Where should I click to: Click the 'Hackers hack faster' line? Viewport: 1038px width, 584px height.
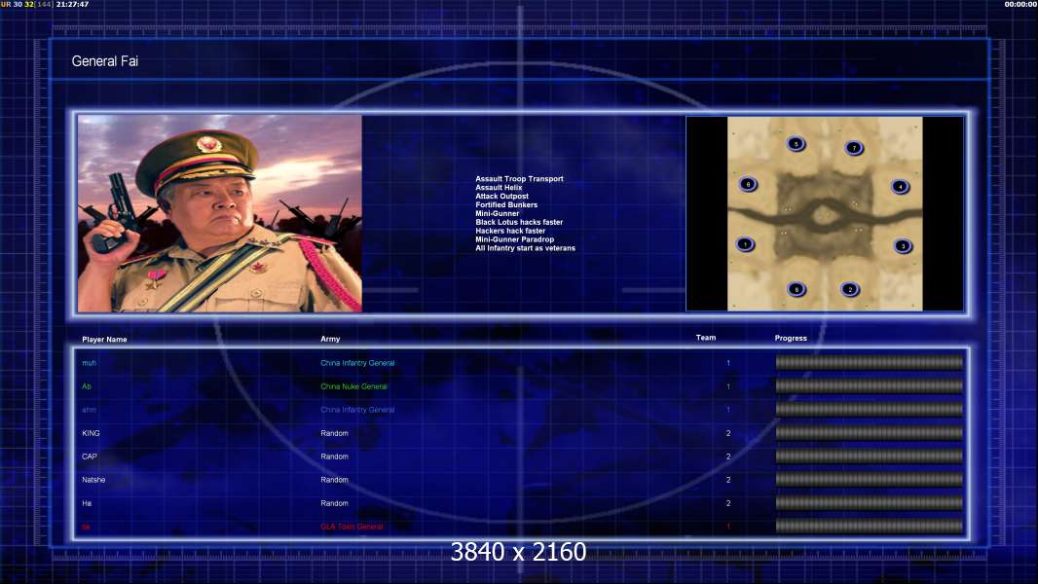click(510, 231)
